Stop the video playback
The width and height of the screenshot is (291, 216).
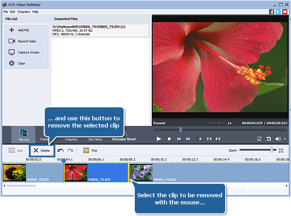[169, 139]
